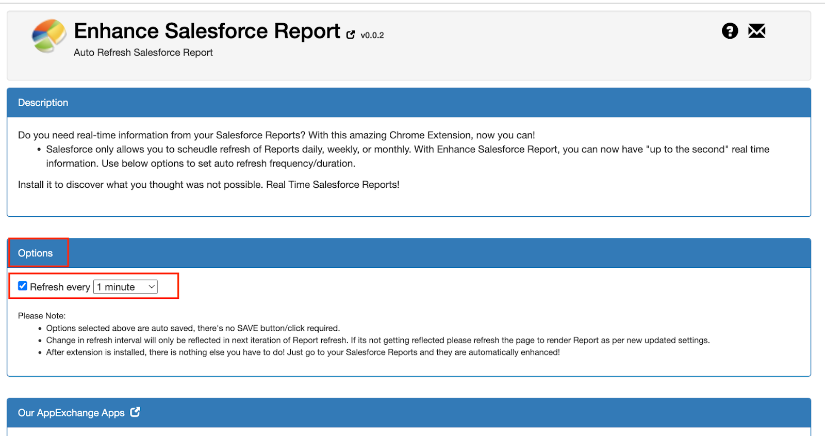825x436 pixels.
Task: Click the 'Install it to discover' sentence
Action: [x=209, y=185]
